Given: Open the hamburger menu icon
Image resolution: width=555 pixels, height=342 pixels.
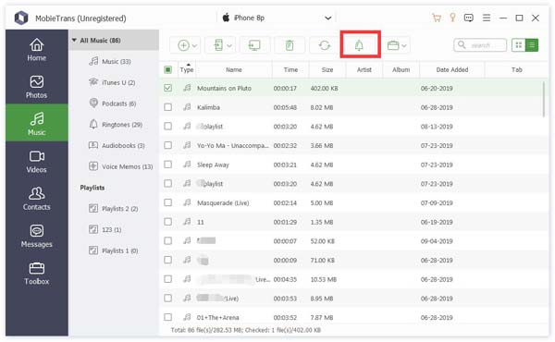Looking at the screenshot, I should click(487, 18).
